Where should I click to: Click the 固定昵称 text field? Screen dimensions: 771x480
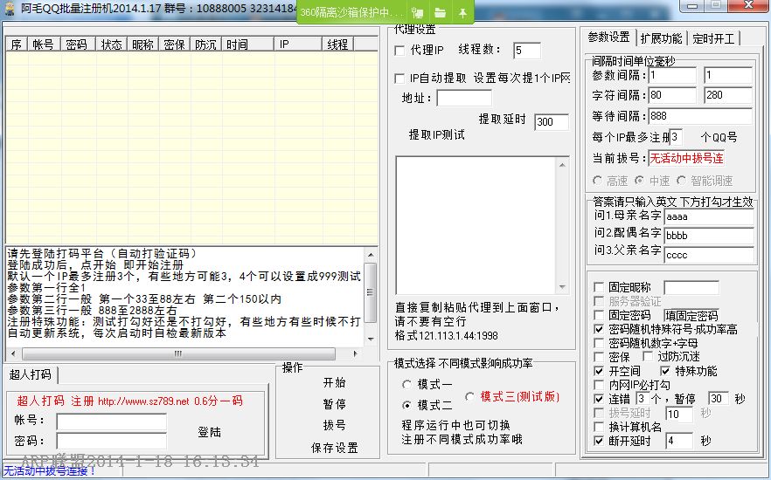click(x=691, y=288)
